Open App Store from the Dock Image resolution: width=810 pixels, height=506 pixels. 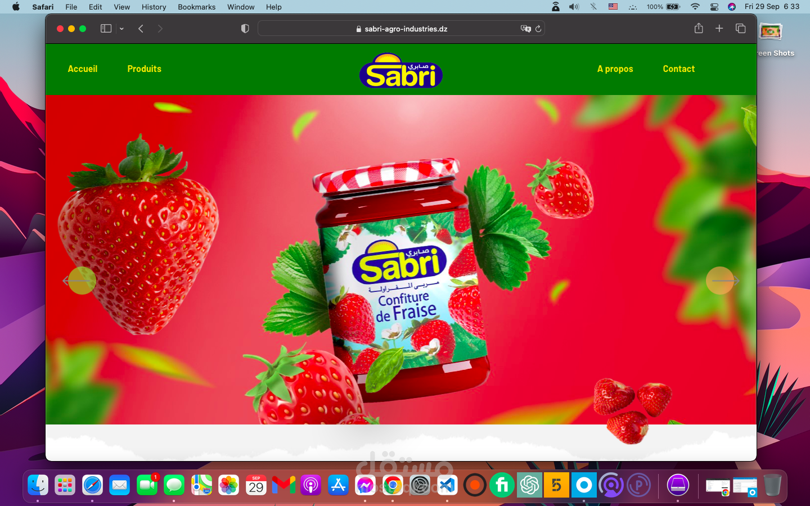pyautogui.click(x=338, y=485)
